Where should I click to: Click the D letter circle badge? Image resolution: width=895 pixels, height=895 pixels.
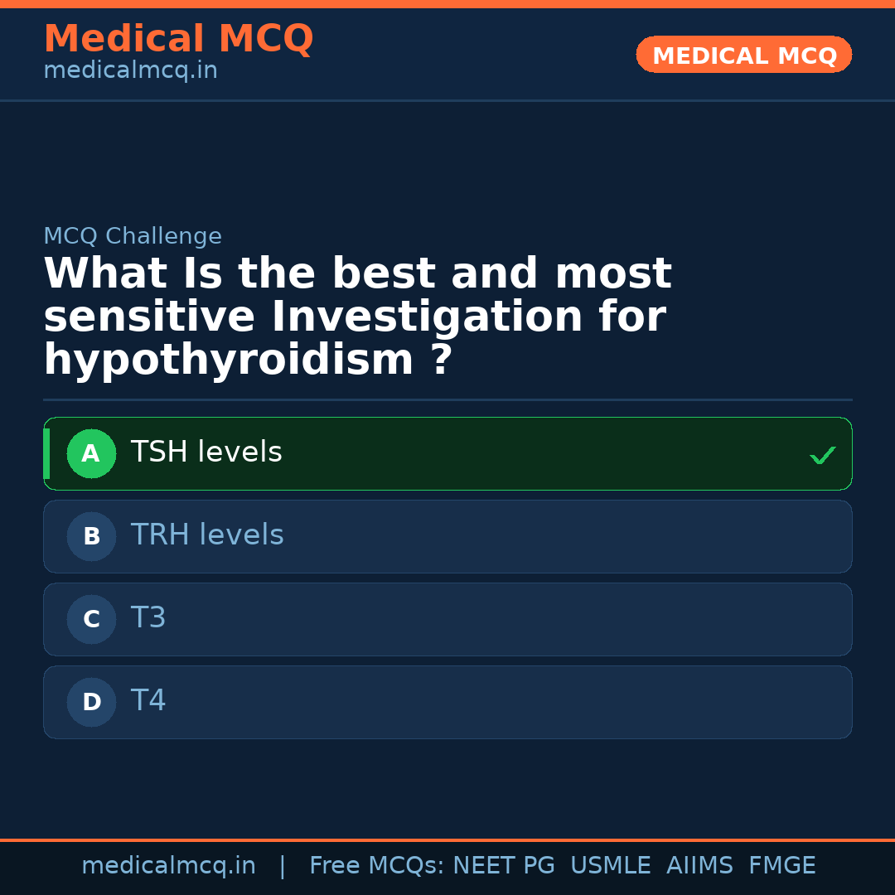pyautogui.click(x=91, y=703)
